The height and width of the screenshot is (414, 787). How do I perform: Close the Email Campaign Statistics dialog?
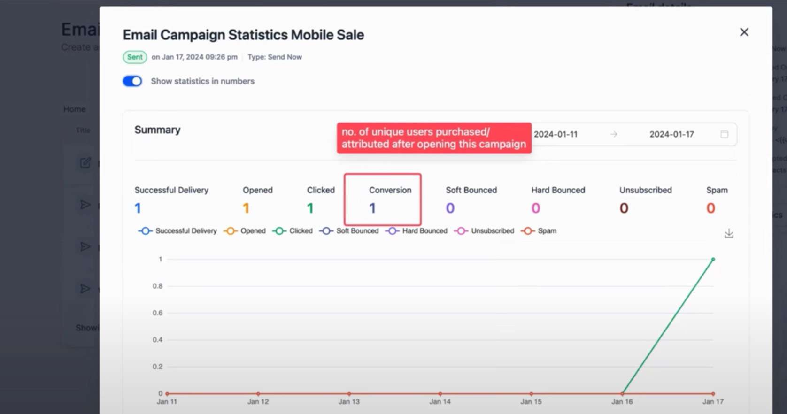coord(744,32)
